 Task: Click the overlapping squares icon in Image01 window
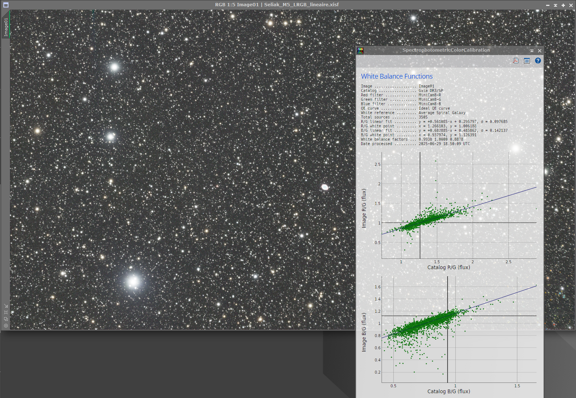pyautogui.click(x=6, y=319)
